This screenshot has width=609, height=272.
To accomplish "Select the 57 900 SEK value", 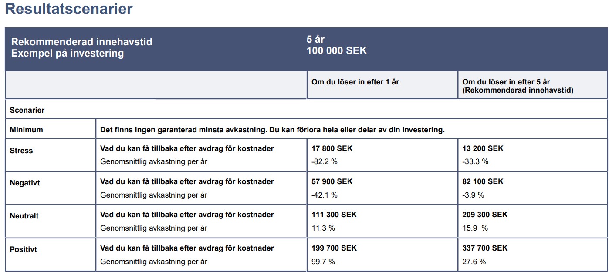I will (x=332, y=181).
